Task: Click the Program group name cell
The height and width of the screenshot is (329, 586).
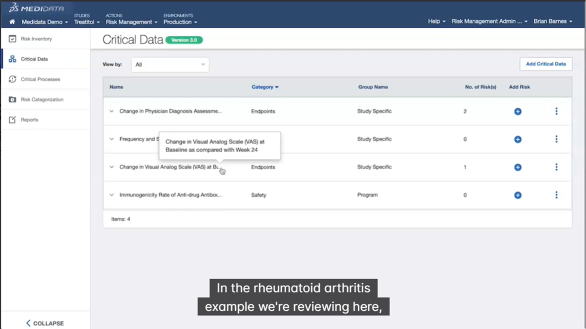Action: point(367,195)
